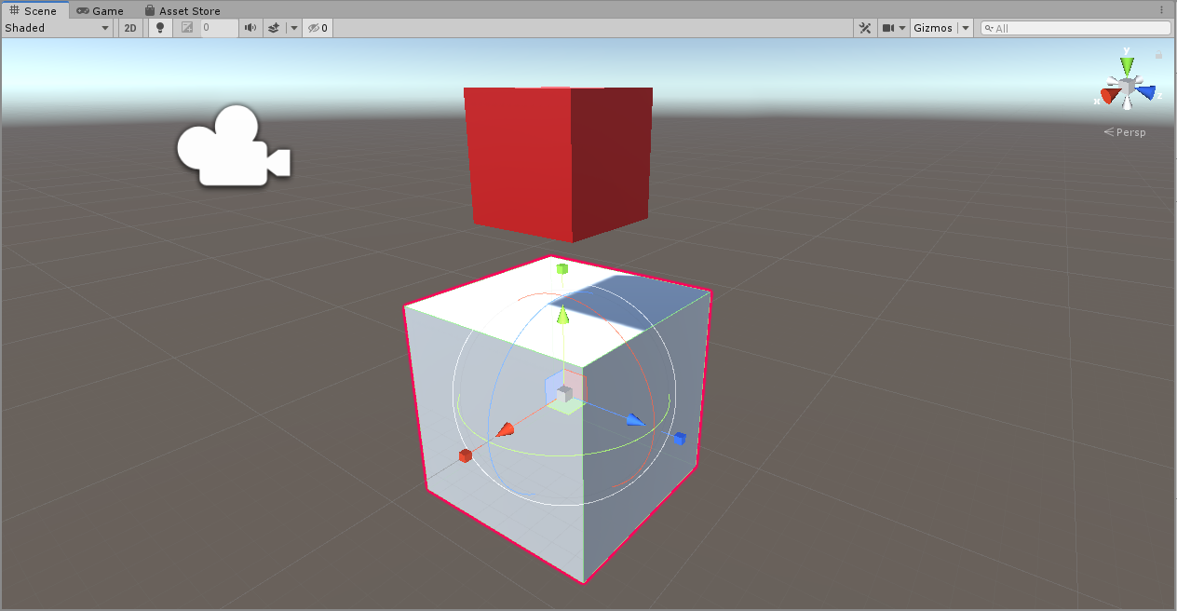Toggle 2D view mode button

[130, 28]
